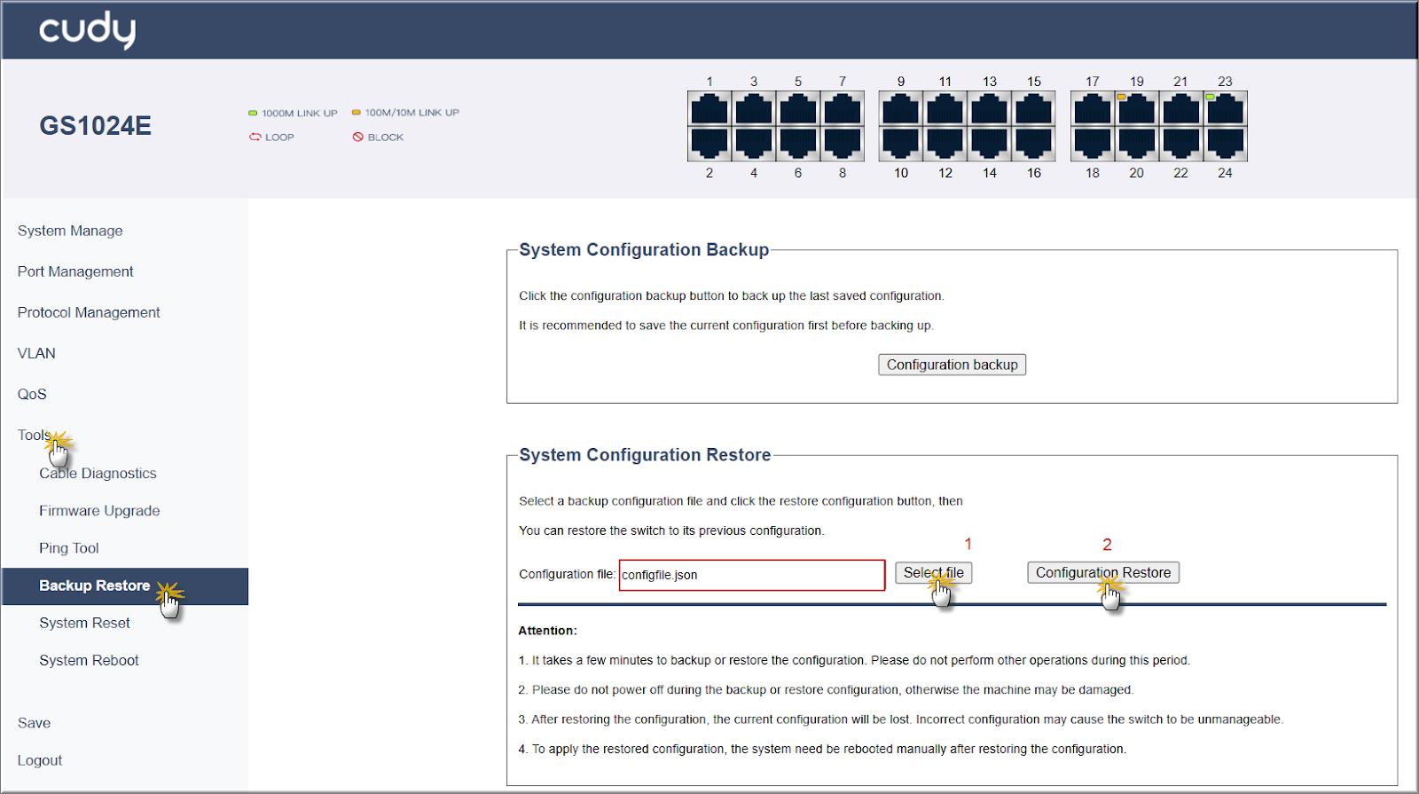Open the VLAN menu section

click(x=36, y=353)
